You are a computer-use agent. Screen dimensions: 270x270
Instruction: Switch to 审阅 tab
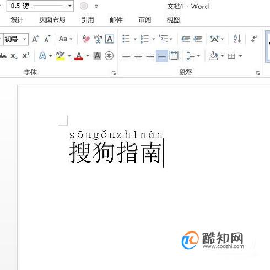tap(145, 20)
